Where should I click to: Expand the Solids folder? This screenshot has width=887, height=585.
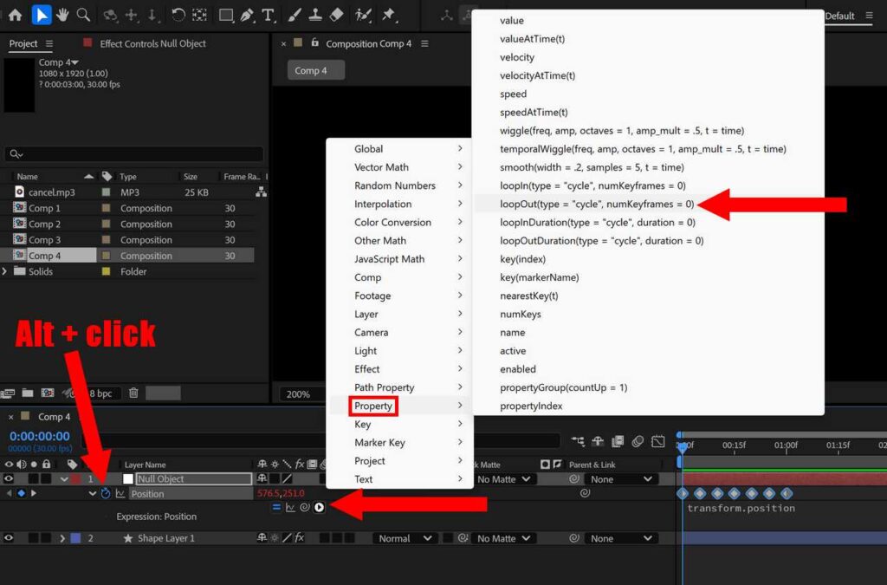click(4, 271)
